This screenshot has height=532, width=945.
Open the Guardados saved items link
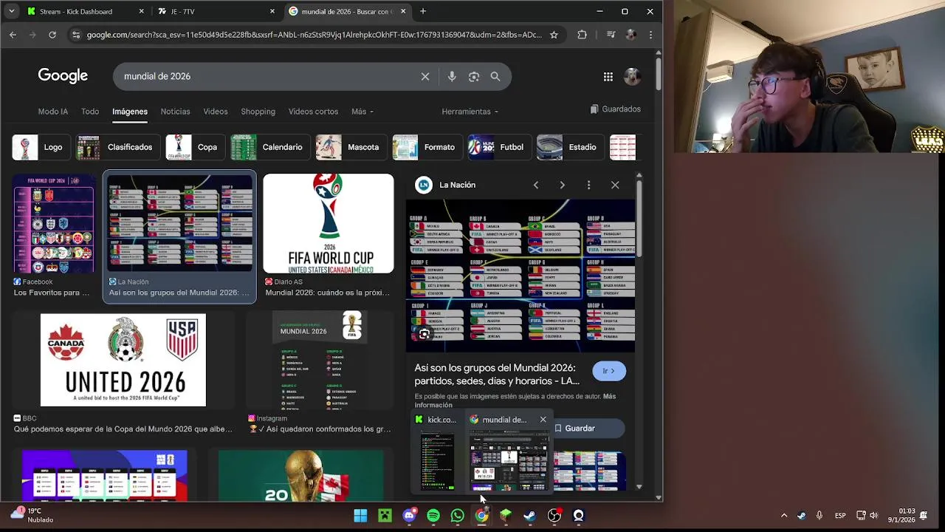pos(615,109)
